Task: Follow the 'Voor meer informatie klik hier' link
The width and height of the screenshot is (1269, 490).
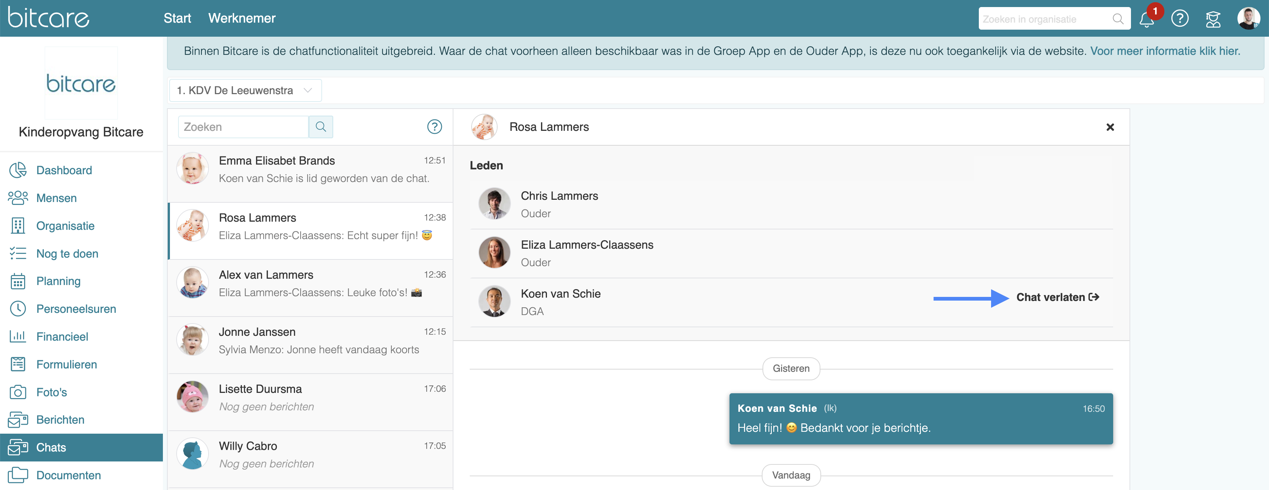Action: (1165, 51)
